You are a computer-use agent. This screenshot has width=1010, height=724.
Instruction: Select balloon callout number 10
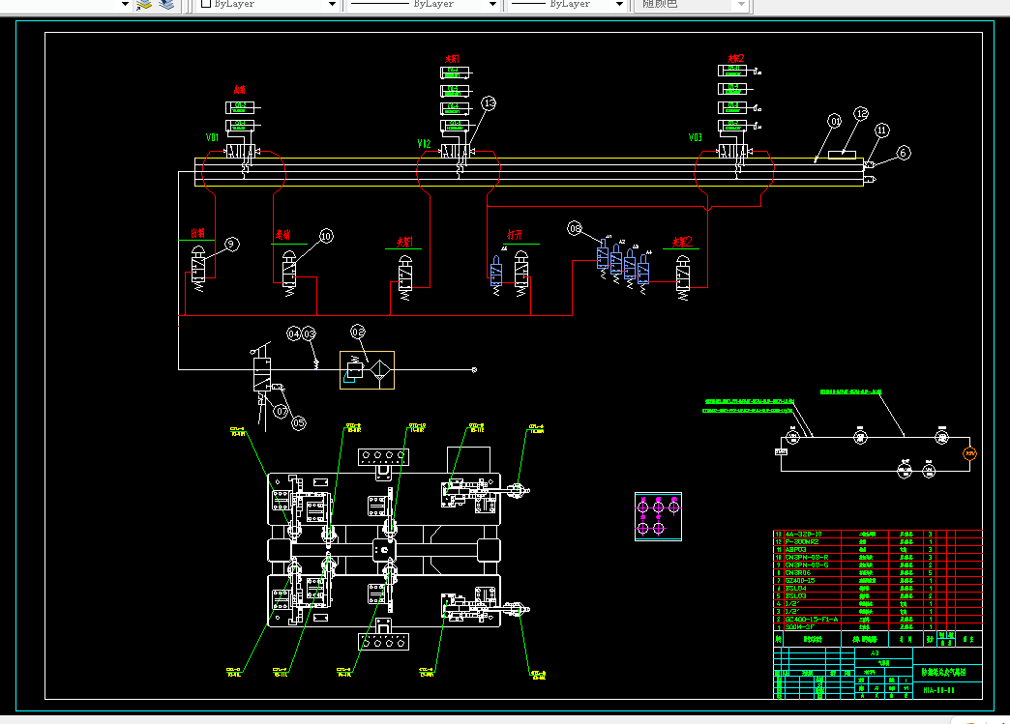tap(326, 236)
